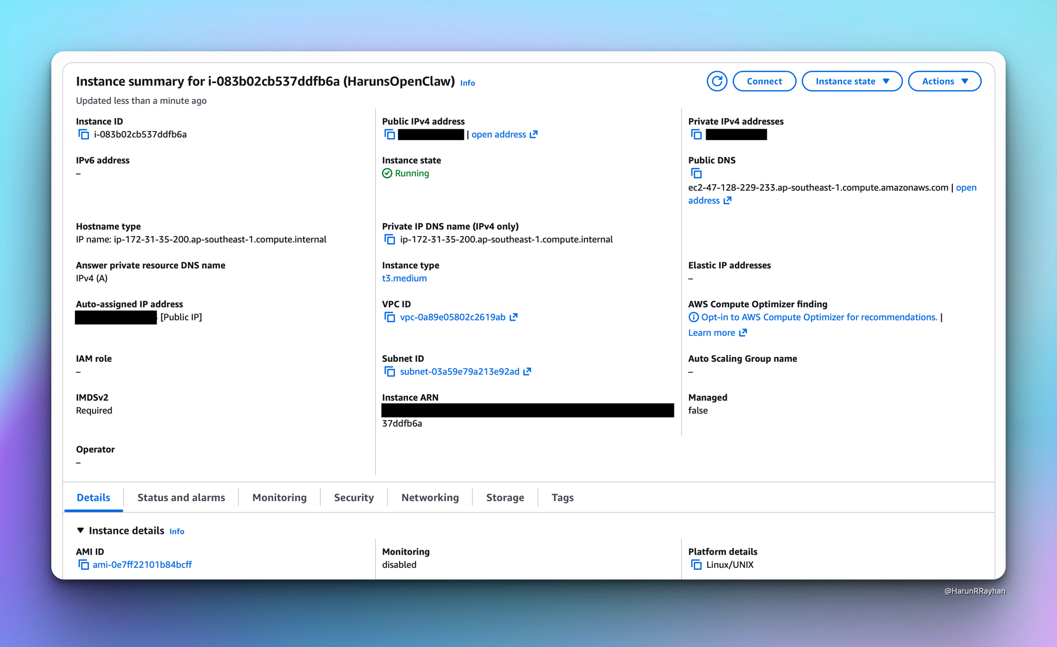Click the refresh icon button
Image resolution: width=1057 pixels, height=647 pixels.
point(717,81)
